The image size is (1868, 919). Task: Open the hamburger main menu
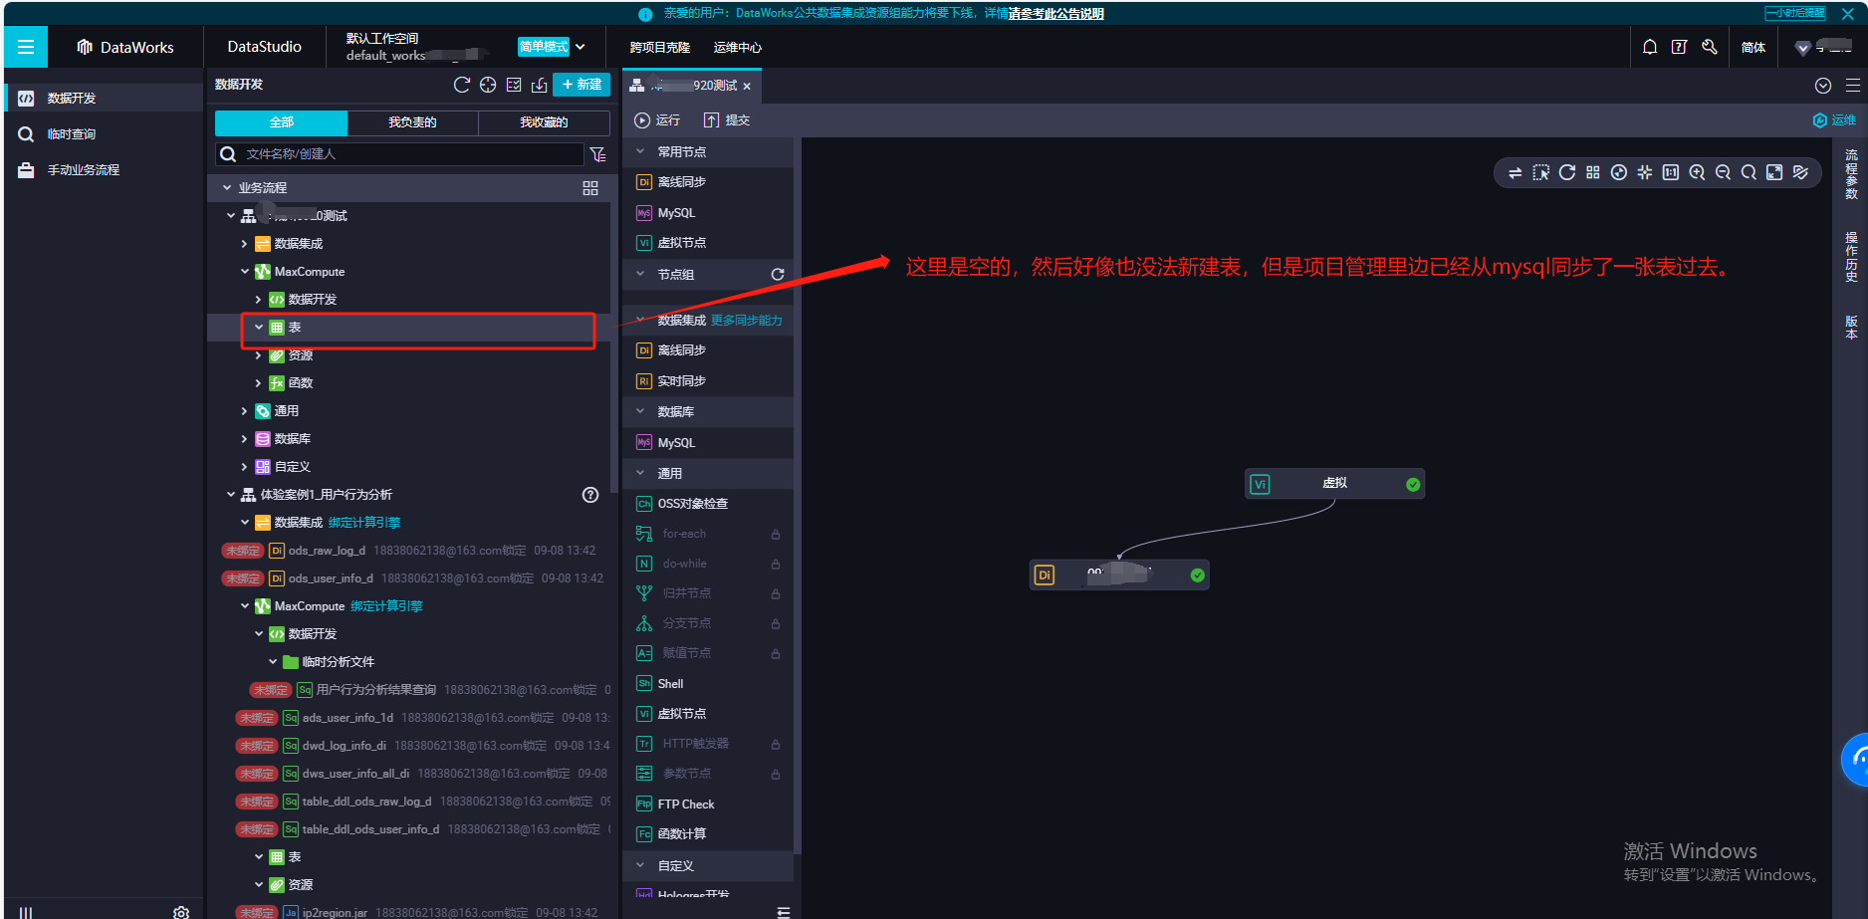26,47
